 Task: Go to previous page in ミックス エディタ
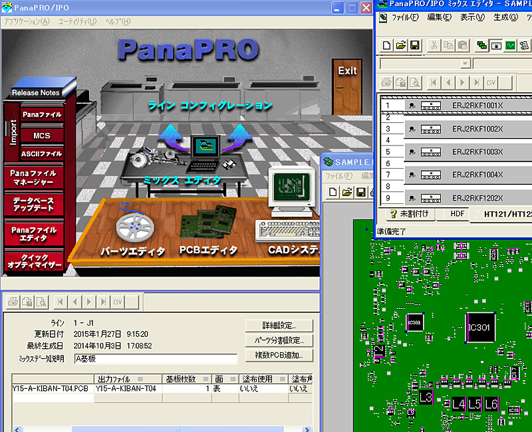coord(448,82)
